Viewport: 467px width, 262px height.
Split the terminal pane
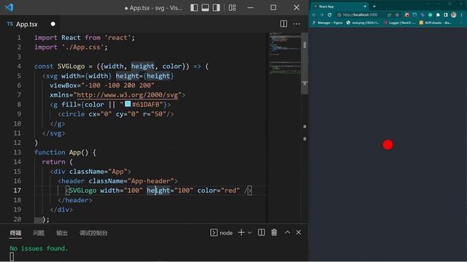261,233
